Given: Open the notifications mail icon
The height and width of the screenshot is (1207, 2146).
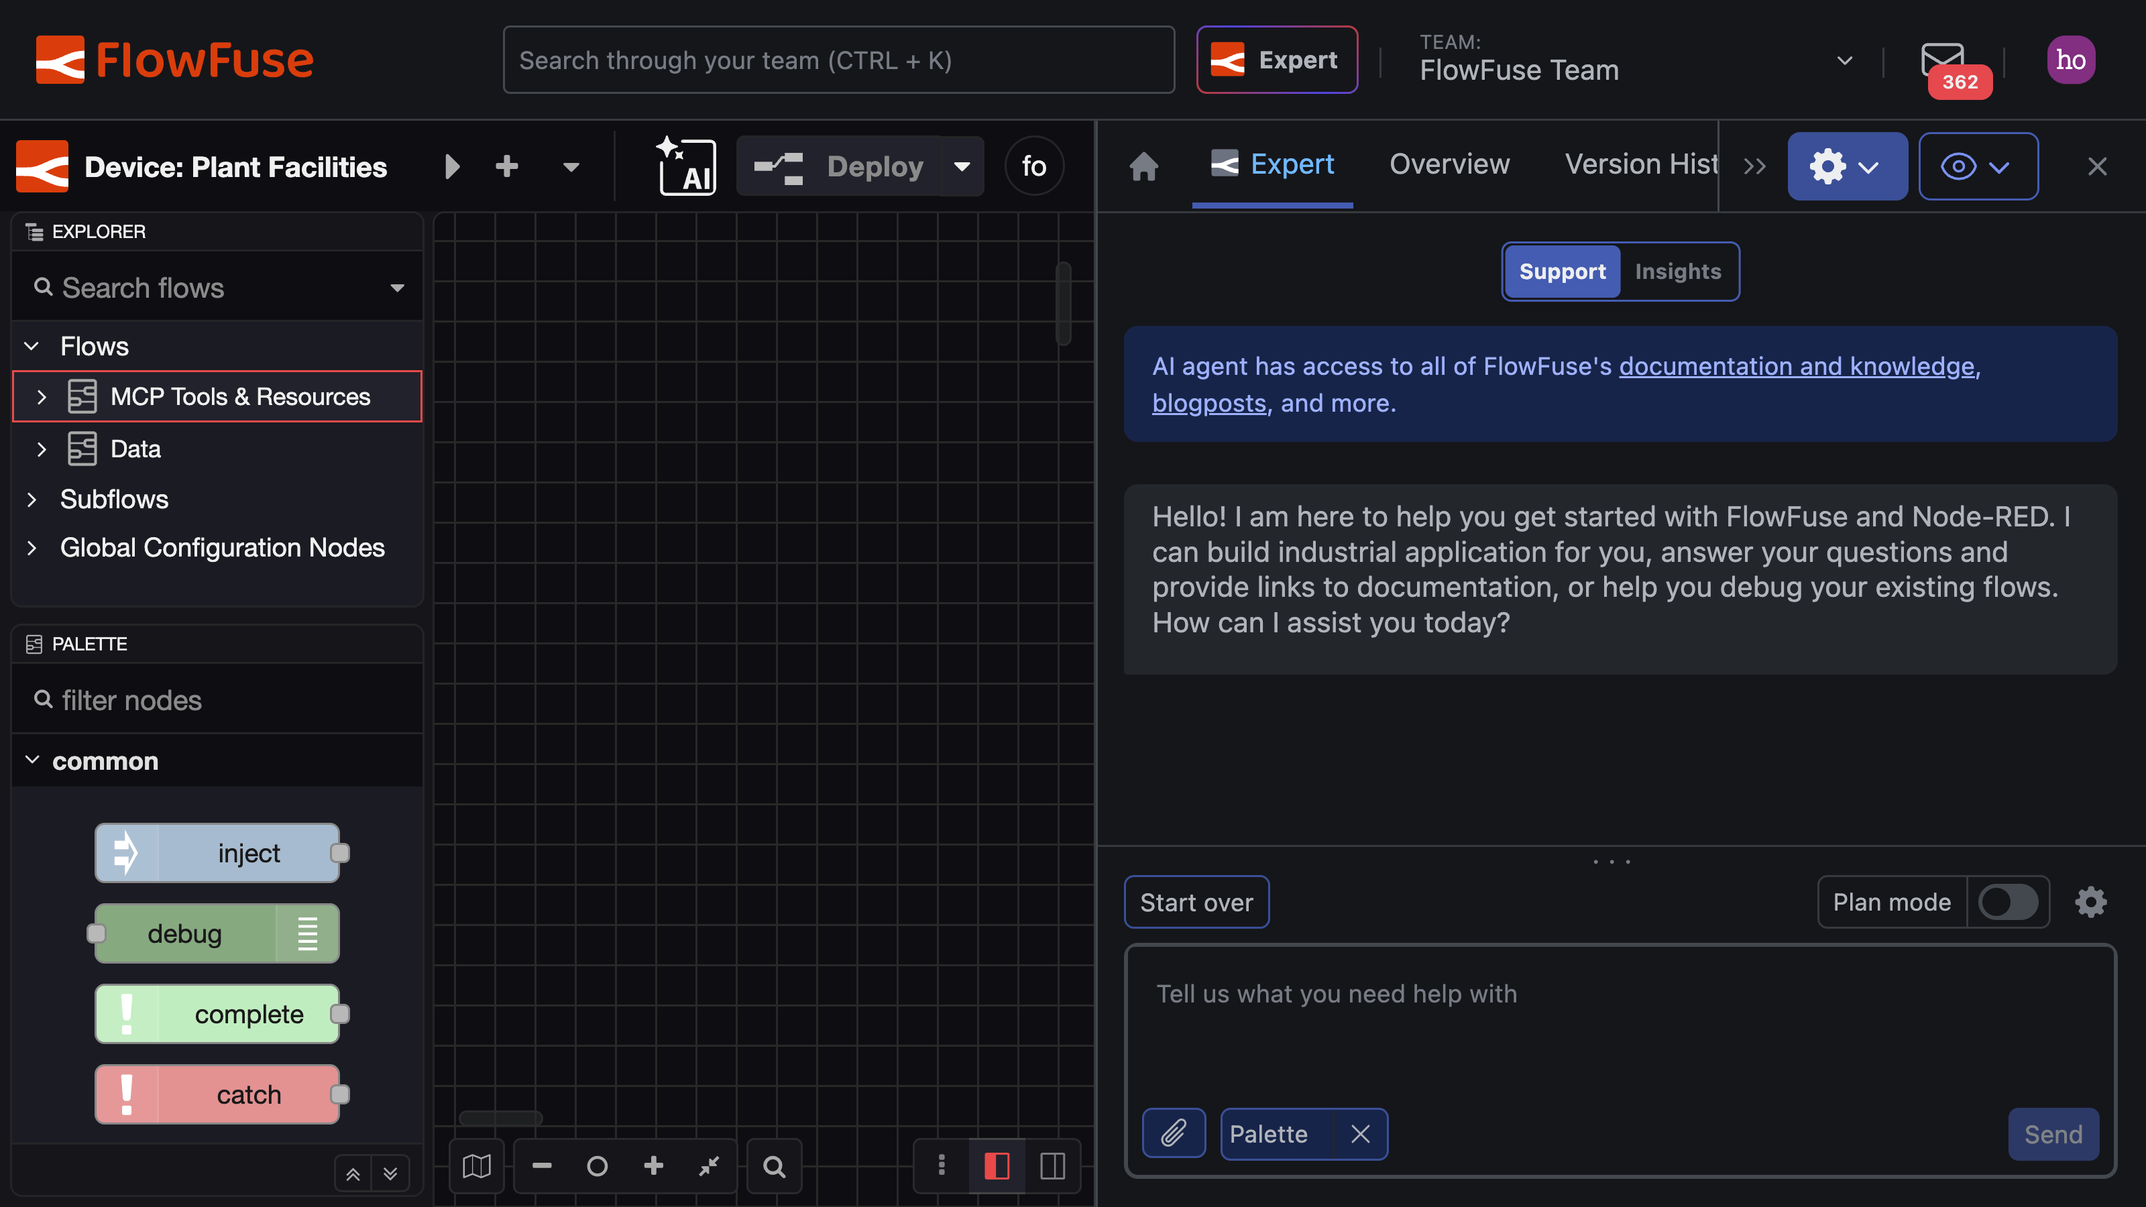Looking at the screenshot, I should [x=1943, y=60].
